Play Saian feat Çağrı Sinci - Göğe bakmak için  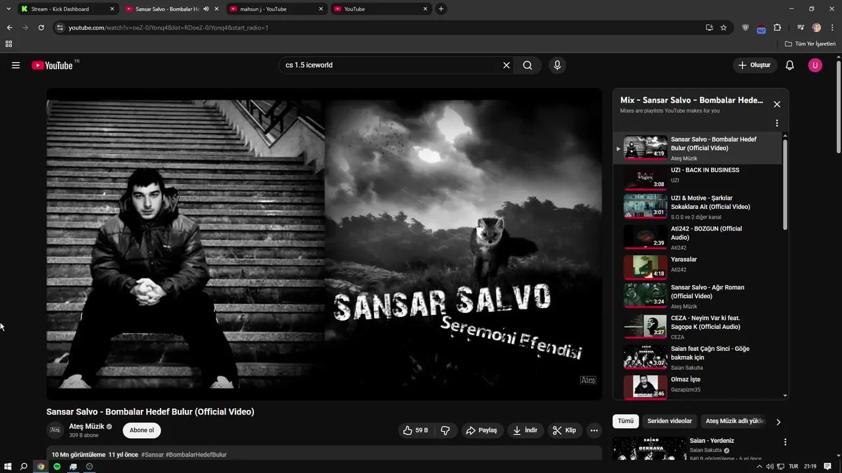click(x=697, y=357)
